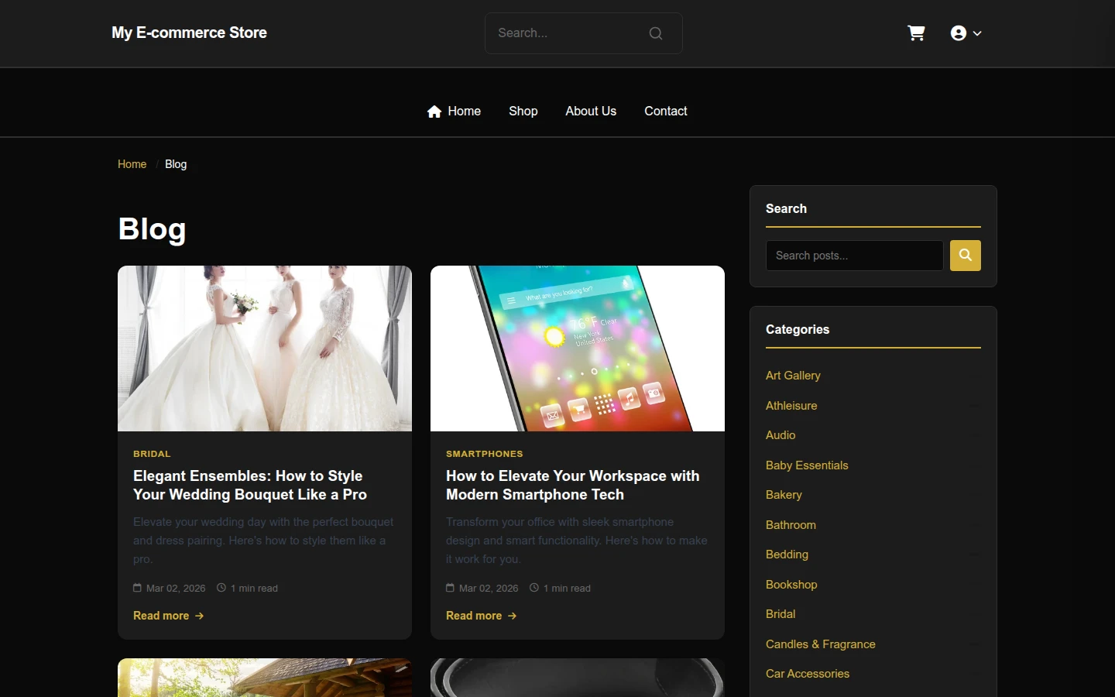Click the Home nav item with house icon
1115x697 pixels.
[454, 112]
